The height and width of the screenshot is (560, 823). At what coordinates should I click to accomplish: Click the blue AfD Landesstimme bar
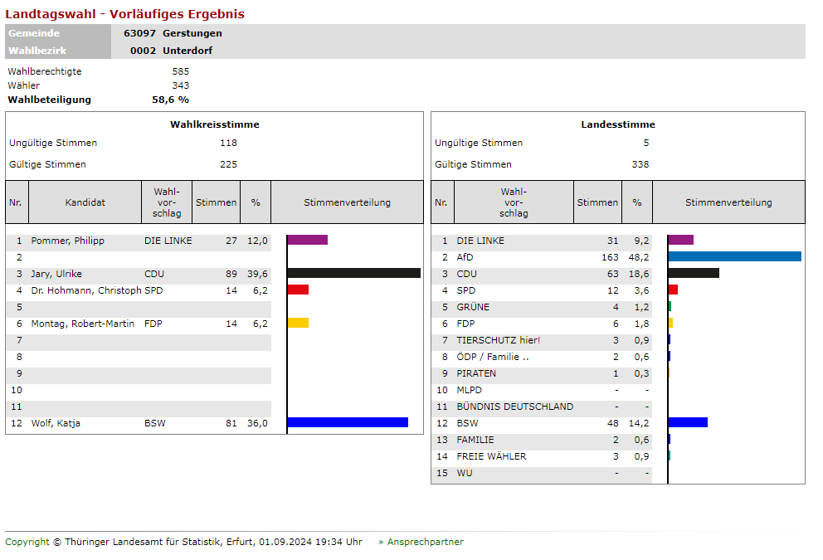point(734,257)
